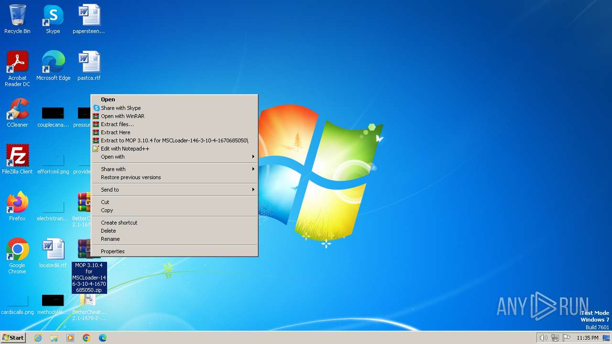612x344 pixels.
Task: Select Extract to MOP 3.10.4 folder option
Action: click(175, 140)
